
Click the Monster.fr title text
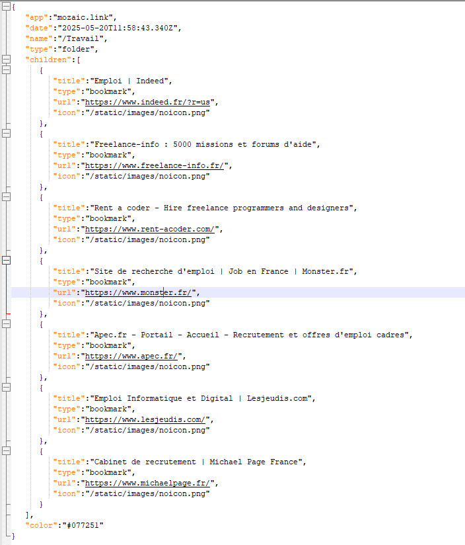(x=221, y=271)
